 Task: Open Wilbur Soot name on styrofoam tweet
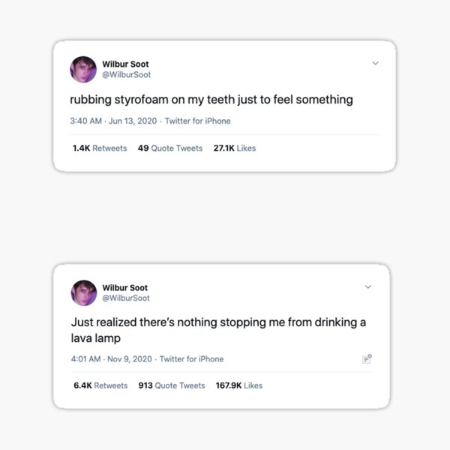(x=125, y=64)
